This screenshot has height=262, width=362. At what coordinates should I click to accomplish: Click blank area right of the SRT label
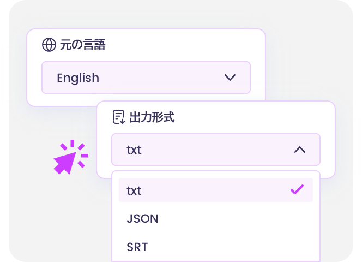coord(234,247)
